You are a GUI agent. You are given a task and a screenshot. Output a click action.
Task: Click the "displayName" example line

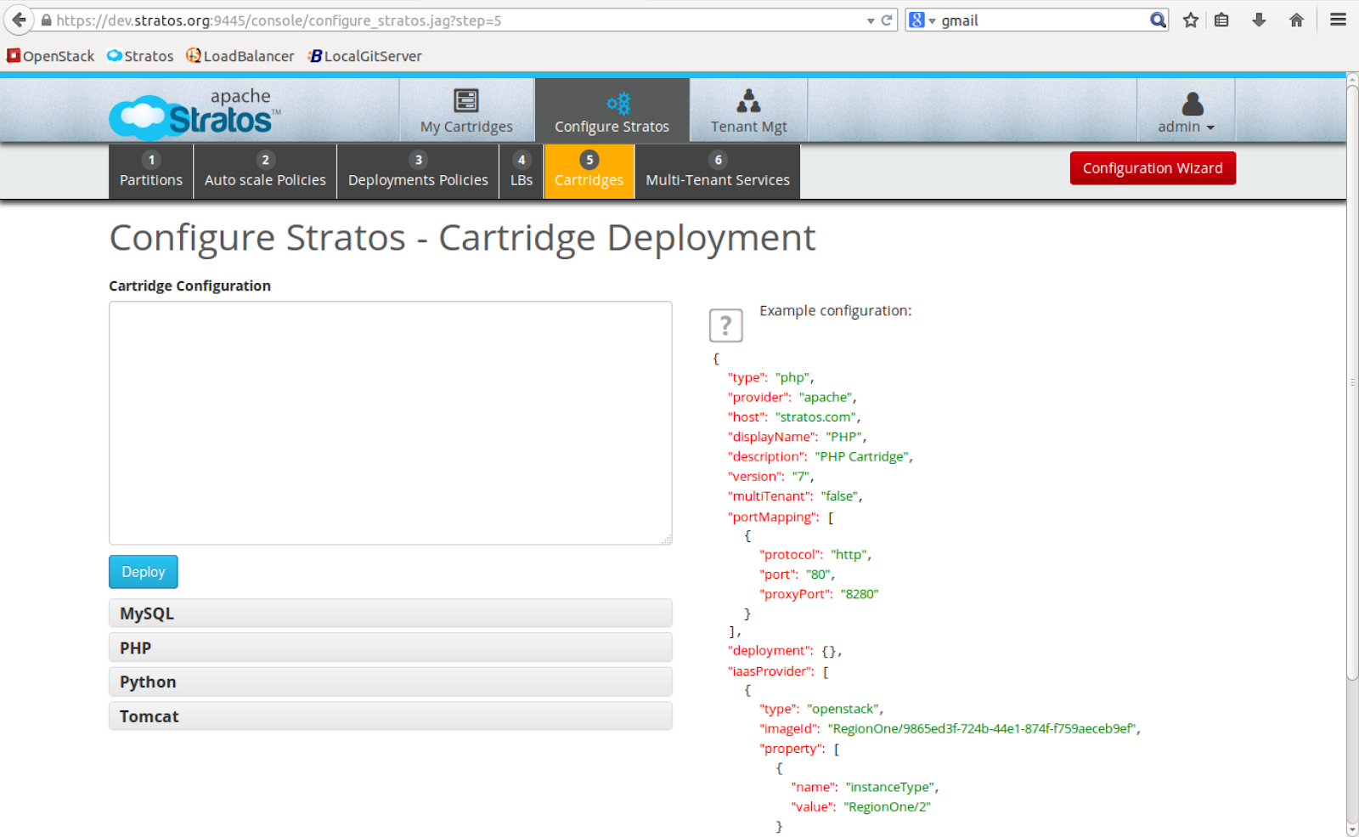pos(797,437)
